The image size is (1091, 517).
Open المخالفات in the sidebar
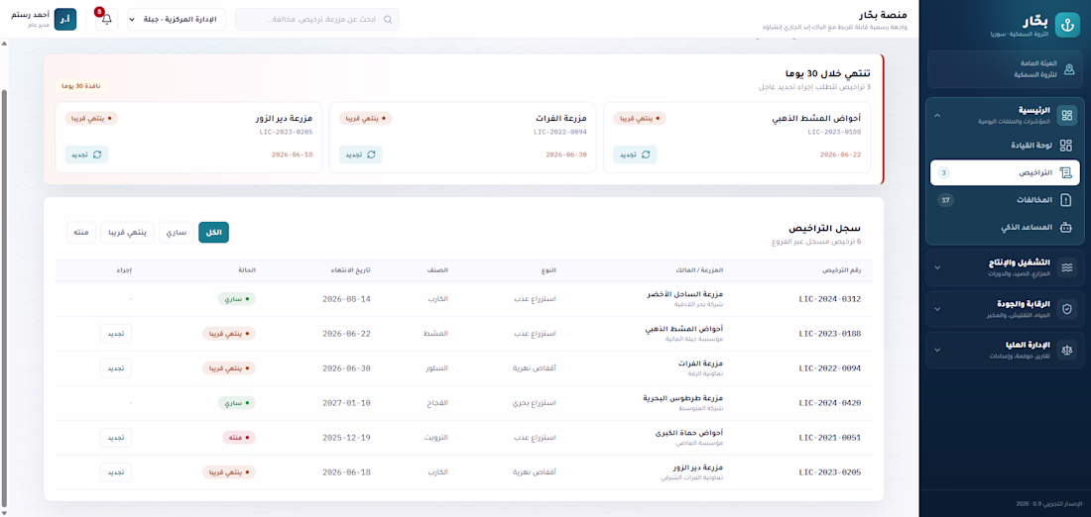pos(1005,199)
